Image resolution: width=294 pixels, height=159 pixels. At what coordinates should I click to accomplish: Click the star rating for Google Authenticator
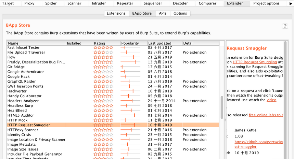click(103, 72)
